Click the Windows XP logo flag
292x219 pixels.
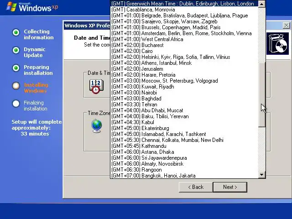[11, 7]
